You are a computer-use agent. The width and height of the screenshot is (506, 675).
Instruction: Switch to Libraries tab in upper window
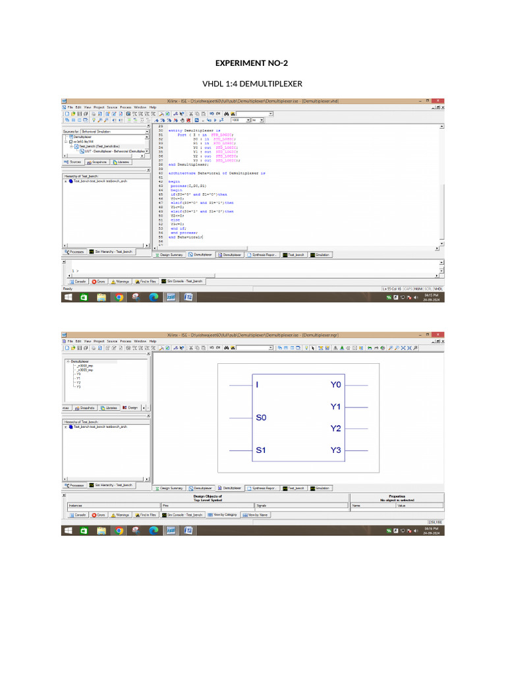[x=121, y=162]
